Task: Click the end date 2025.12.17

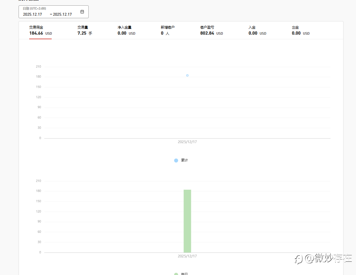Action: [62, 14]
